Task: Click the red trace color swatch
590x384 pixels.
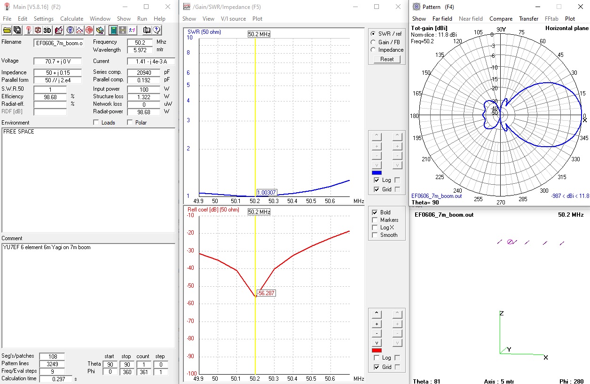Action: 377,350
